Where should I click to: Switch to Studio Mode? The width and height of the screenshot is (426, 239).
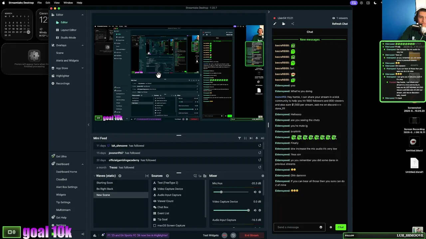(x=68, y=38)
